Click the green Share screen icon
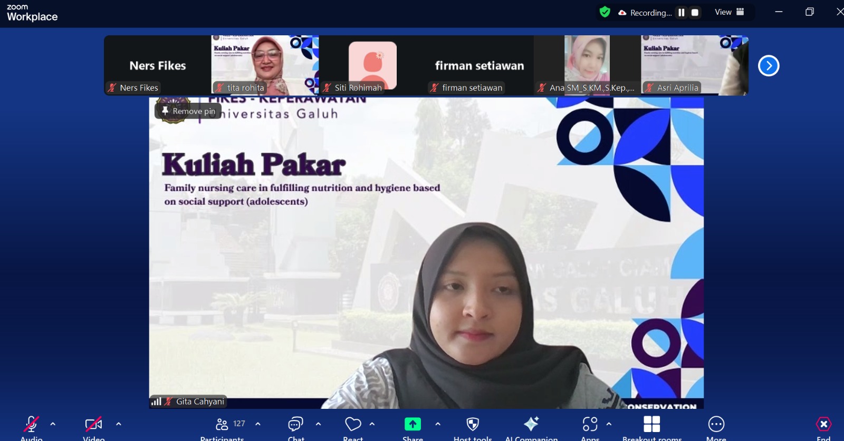Viewport: 844px width, 441px height. click(x=413, y=425)
